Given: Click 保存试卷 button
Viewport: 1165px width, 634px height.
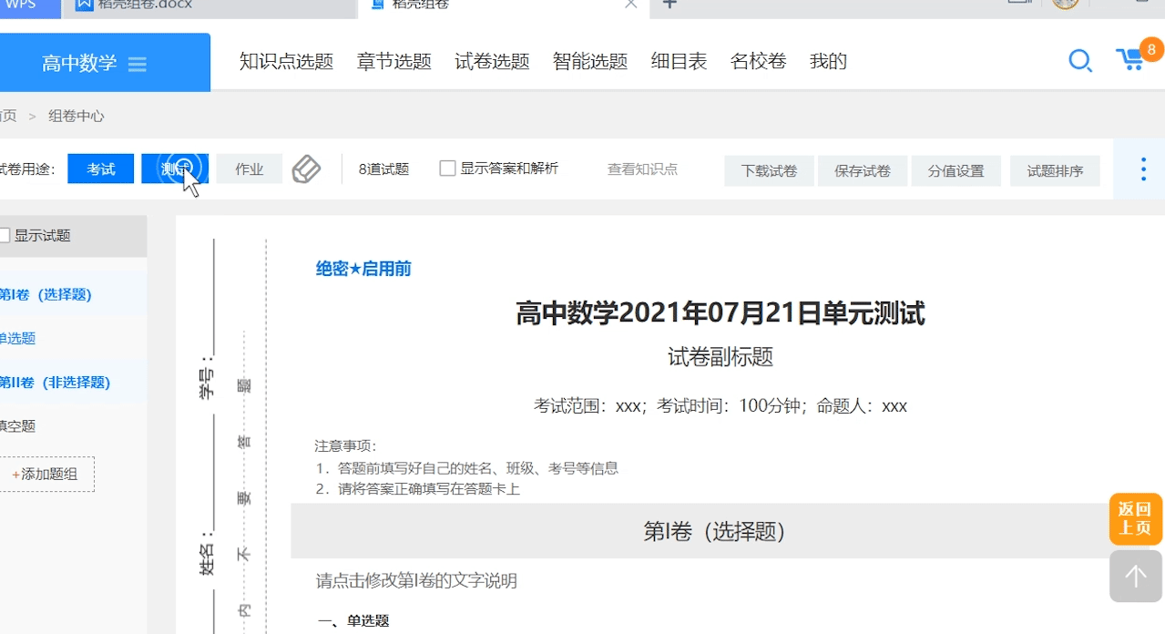Looking at the screenshot, I should click(863, 170).
